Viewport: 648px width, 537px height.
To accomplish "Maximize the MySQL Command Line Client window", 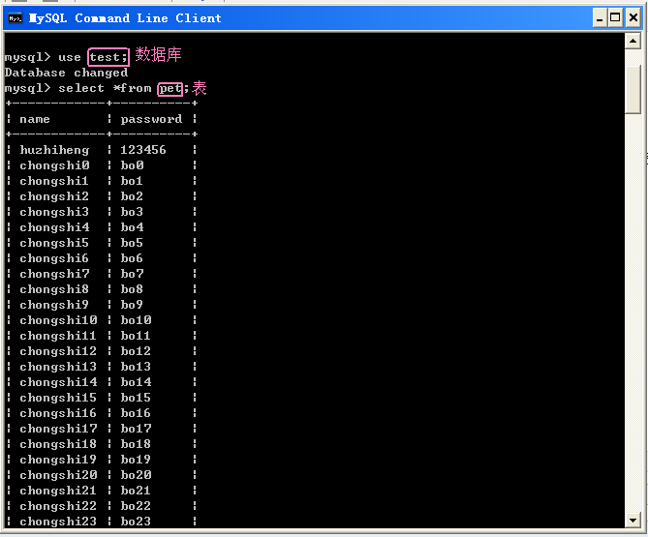I will pos(614,17).
